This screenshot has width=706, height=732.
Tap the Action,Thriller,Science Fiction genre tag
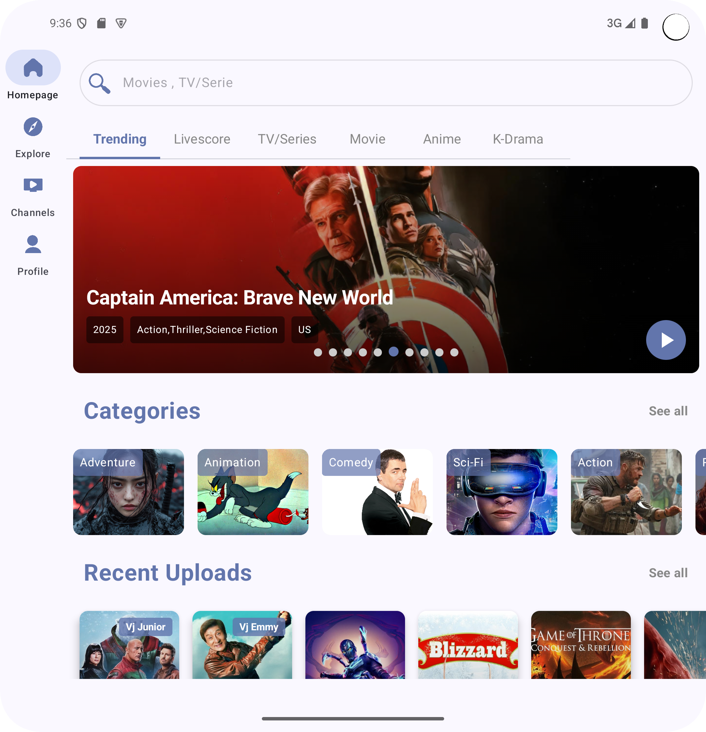point(207,330)
